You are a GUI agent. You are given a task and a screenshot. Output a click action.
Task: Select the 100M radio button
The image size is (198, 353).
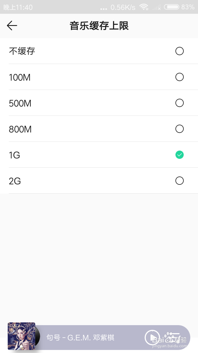179,77
